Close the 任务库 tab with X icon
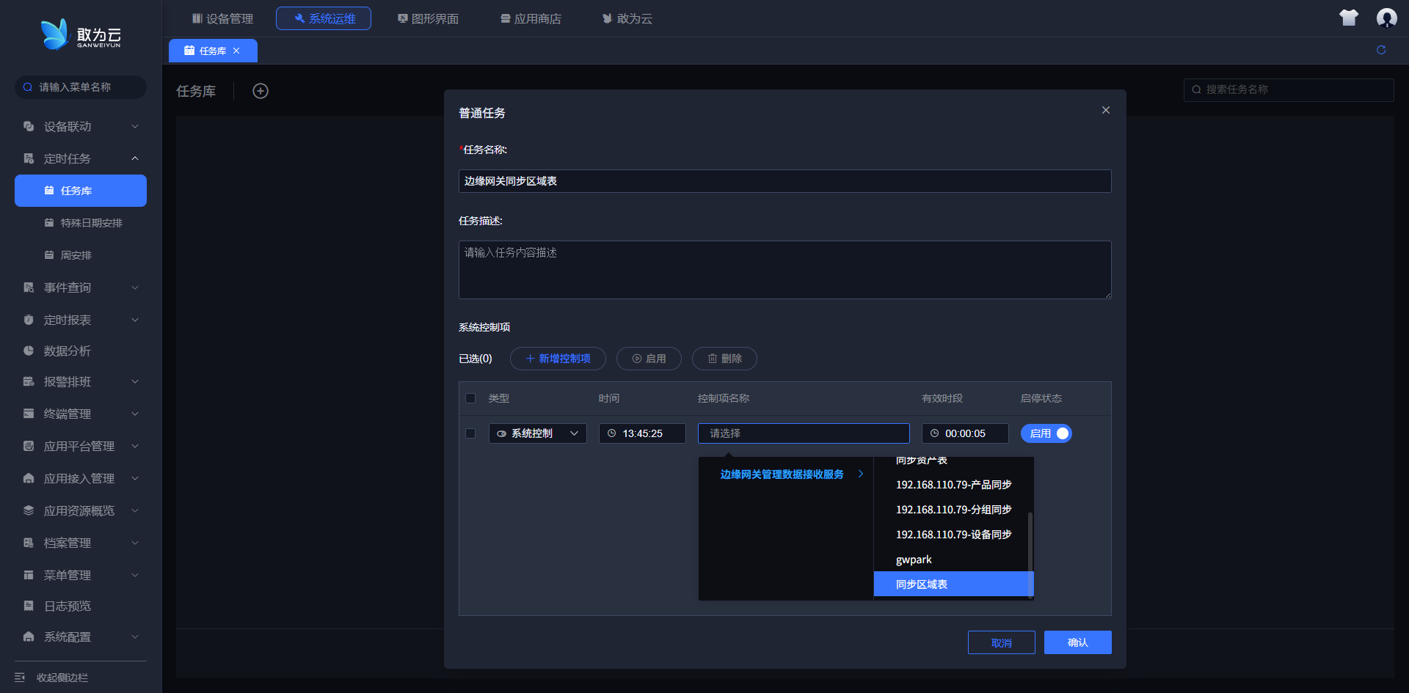 tap(236, 51)
